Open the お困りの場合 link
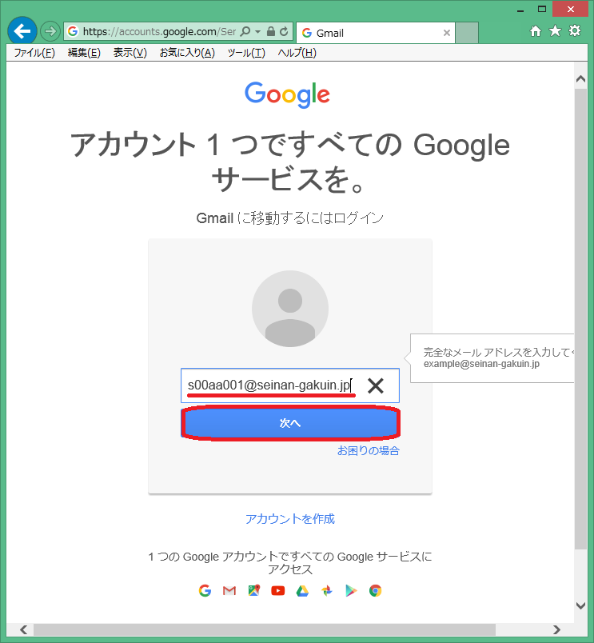594x643 pixels. (368, 451)
